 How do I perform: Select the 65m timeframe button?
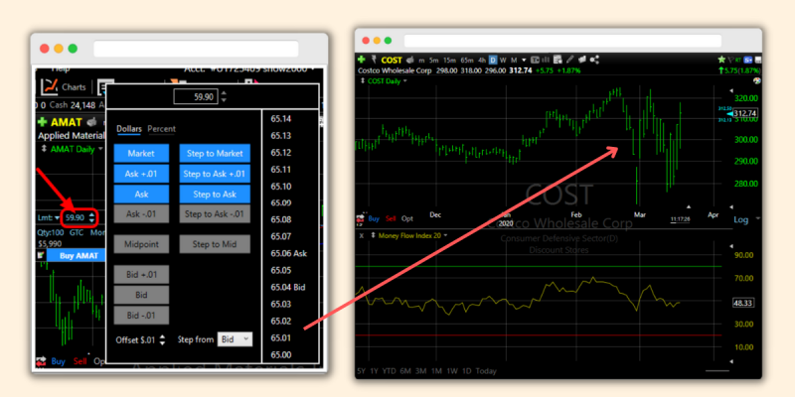point(467,60)
